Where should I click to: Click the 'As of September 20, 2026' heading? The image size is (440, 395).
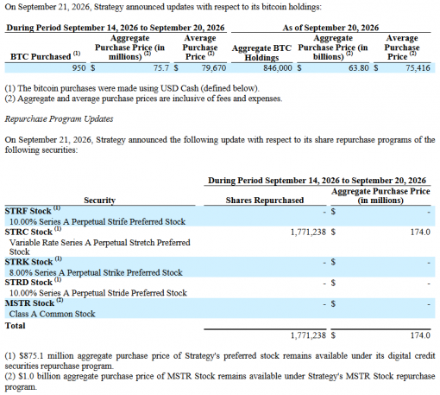click(330, 28)
